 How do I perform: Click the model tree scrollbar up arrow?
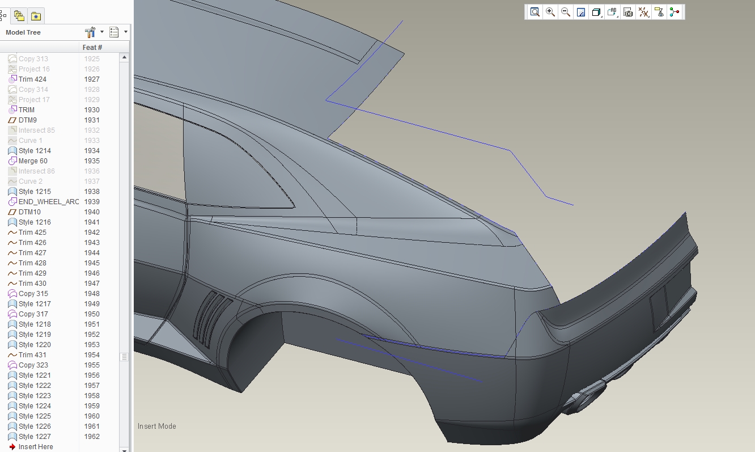[x=124, y=57]
